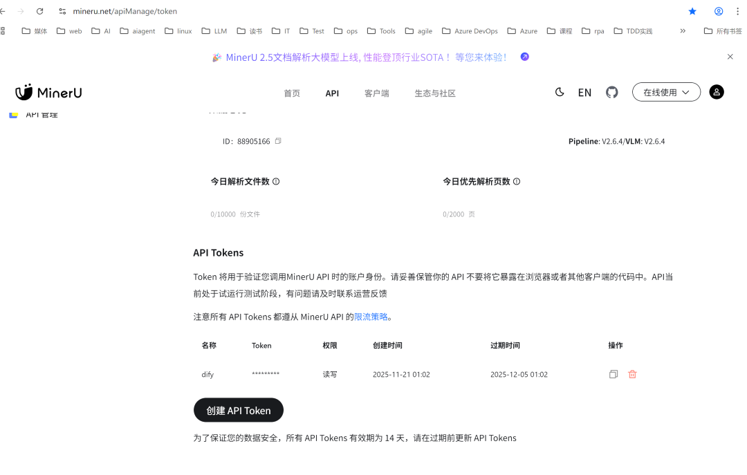Open user account avatar menu
Screen dimensions: 747x475
[x=717, y=92]
